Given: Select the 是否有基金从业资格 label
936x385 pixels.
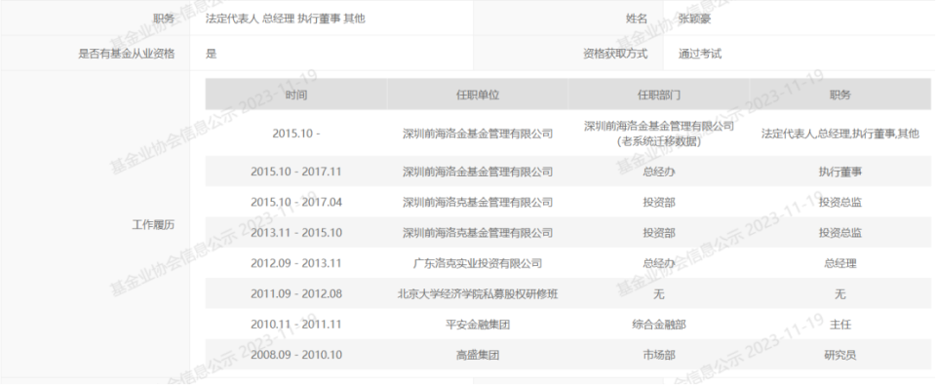Looking at the screenshot, I should click(127, 54).
